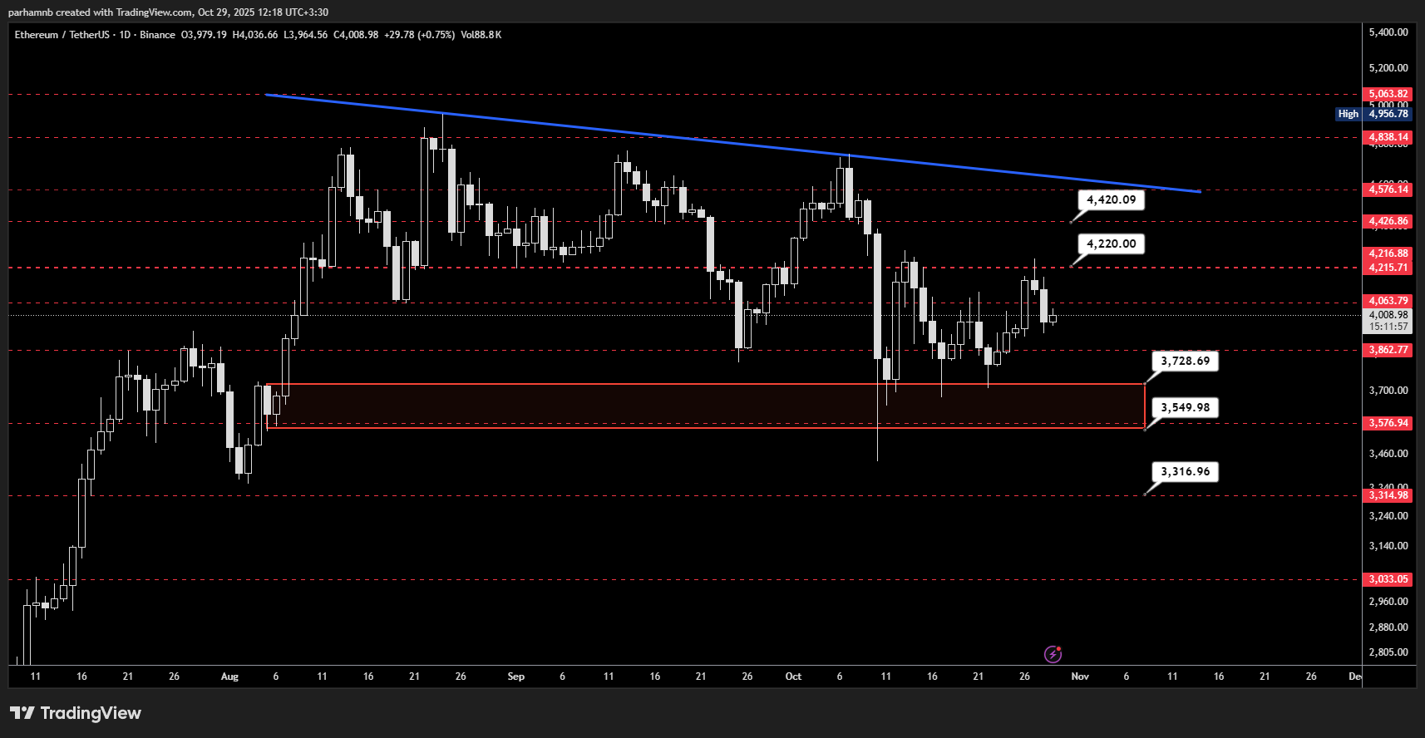Select the 4,838.14 red price tag
The image size is (1425, 738).
click(x=1388, y=137)
